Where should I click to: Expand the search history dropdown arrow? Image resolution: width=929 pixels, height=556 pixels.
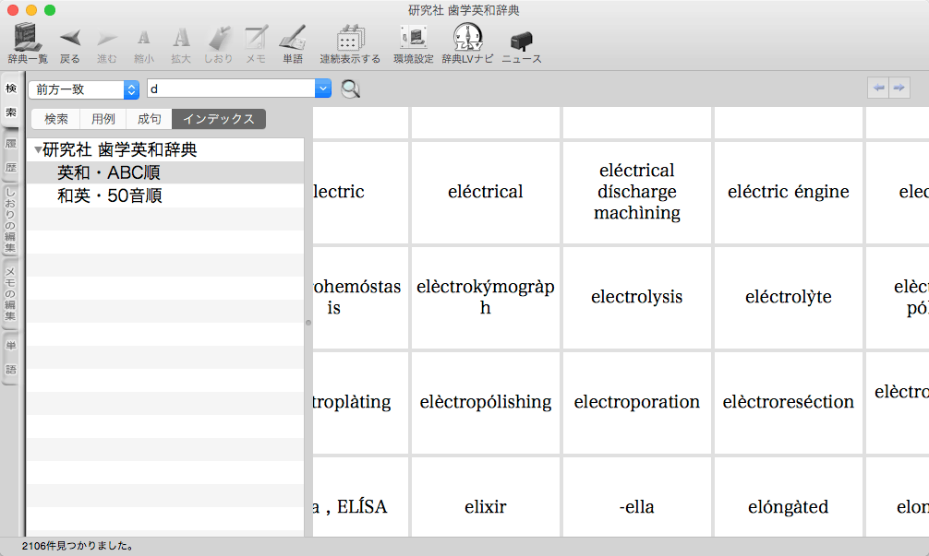coord(322,89)
